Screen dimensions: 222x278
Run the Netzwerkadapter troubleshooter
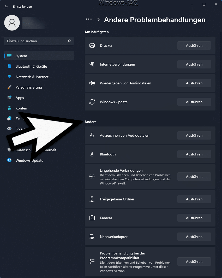tap(194, 237)
